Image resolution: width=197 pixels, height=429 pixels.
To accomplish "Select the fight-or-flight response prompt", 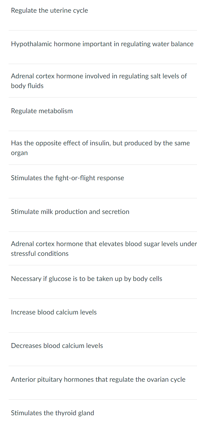I will coord(67,178).
